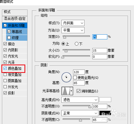
Task: Click the 大小 value field showing 15
Action: coord(100,51)
